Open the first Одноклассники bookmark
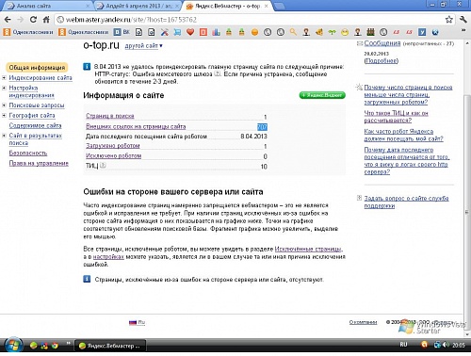The height and width of the screenshot is (356, 471). 28,32
